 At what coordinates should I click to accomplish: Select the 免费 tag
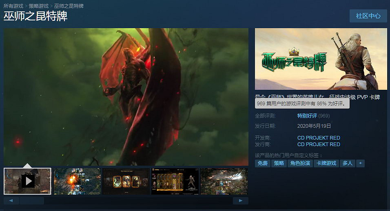(262, 163)
